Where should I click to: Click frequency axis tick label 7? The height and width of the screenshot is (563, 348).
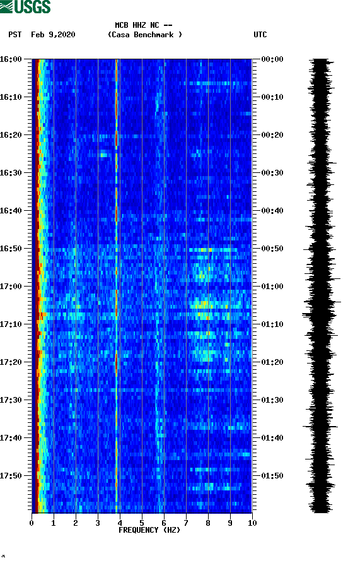point(186,523)
